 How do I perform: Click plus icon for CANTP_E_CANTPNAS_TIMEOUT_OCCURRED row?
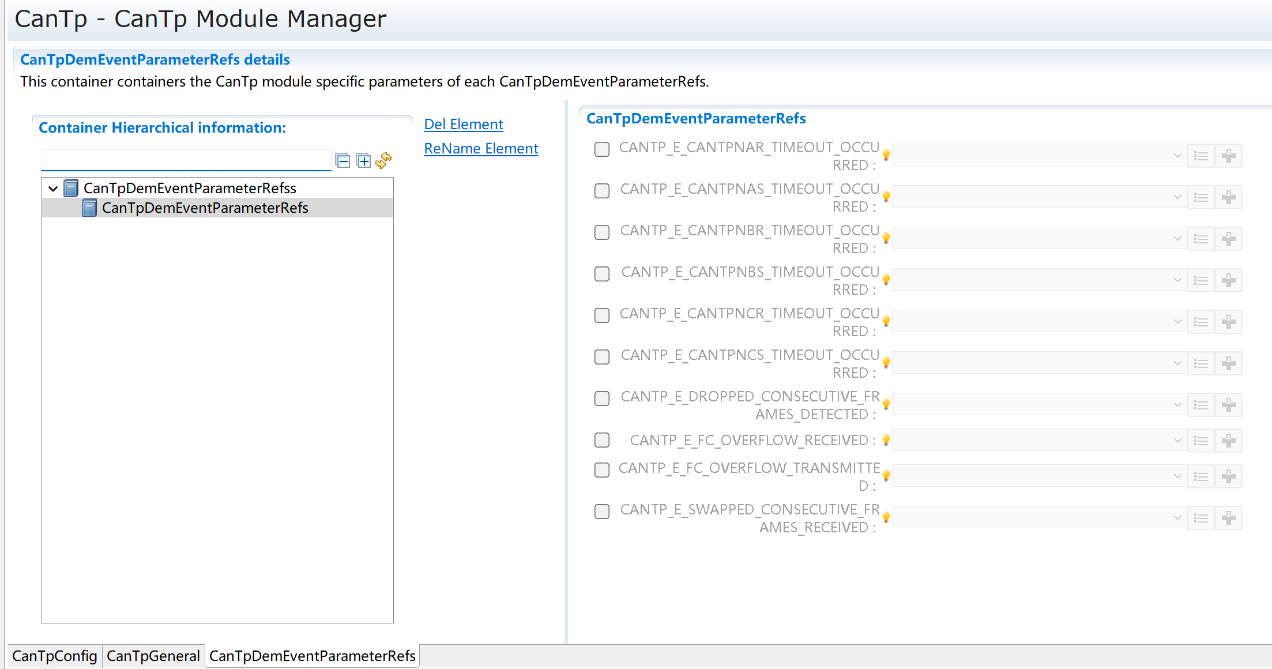click(1229, 197)
